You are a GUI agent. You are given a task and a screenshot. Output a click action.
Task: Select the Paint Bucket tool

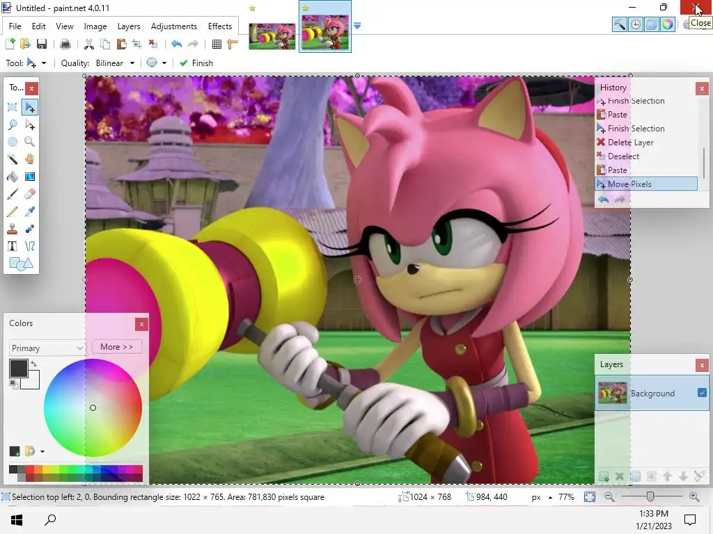[x=13, y=177]
